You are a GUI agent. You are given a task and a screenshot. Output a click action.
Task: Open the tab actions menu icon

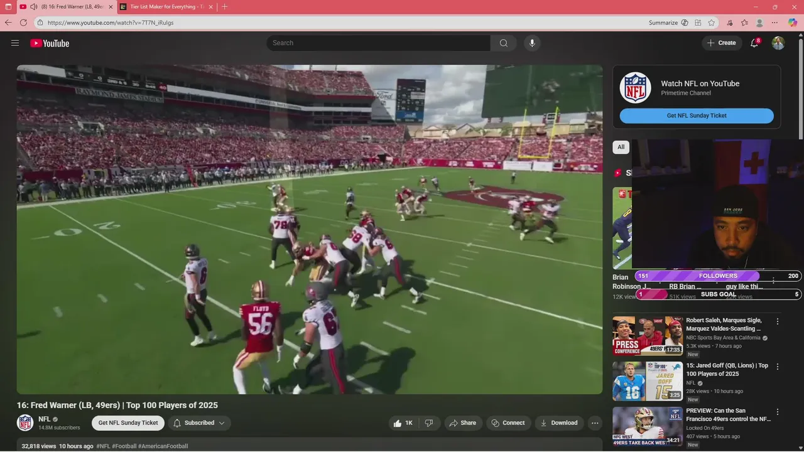pos(8,7)
